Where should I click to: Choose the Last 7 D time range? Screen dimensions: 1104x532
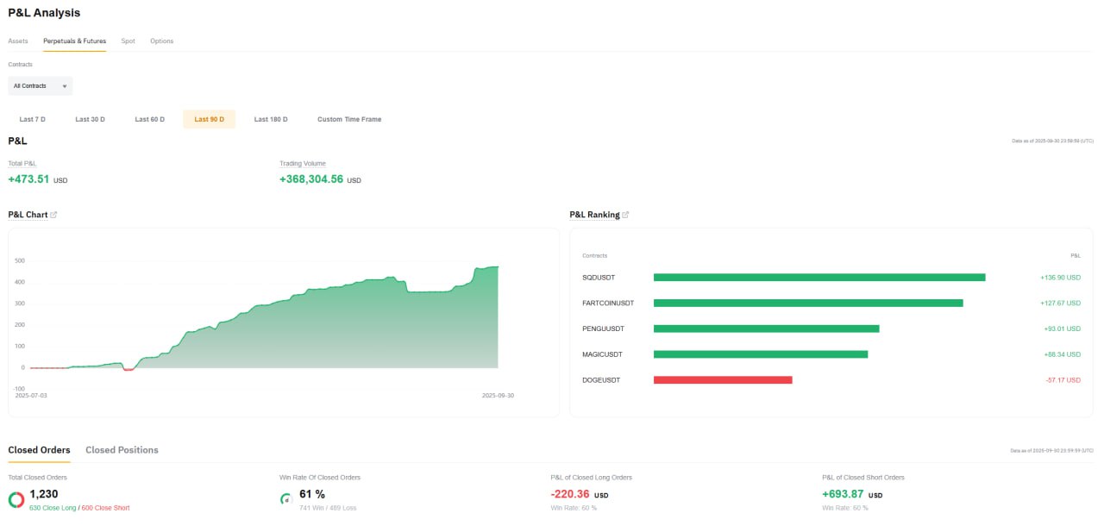coord(33,119)
